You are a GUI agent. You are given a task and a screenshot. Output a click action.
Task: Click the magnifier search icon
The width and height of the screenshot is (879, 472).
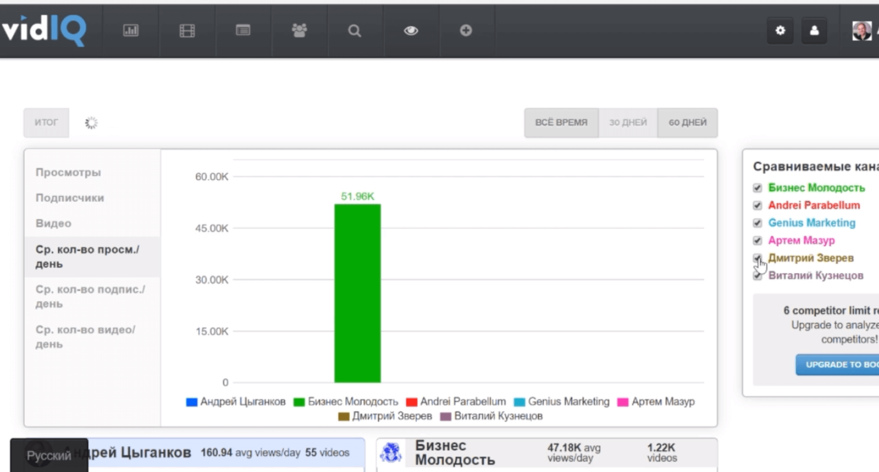(355, 31)
